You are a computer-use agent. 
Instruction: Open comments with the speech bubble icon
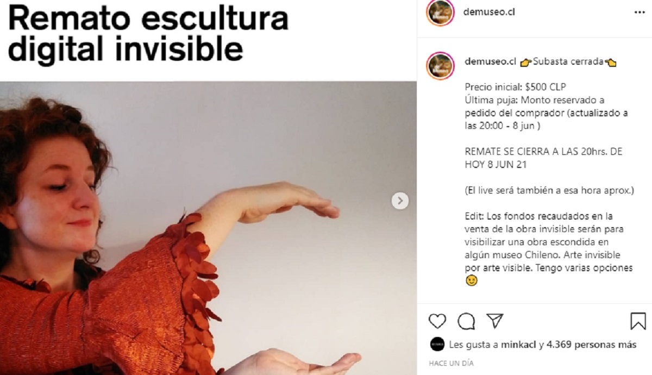tap(466, 321)
